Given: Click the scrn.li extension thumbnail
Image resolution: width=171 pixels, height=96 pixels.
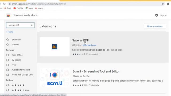Looking at the screenshot, I should point(55,78).
